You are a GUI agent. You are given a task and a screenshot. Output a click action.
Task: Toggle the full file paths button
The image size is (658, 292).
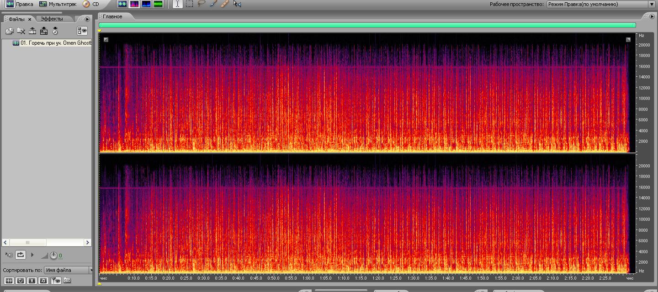(x=67, y=281)
